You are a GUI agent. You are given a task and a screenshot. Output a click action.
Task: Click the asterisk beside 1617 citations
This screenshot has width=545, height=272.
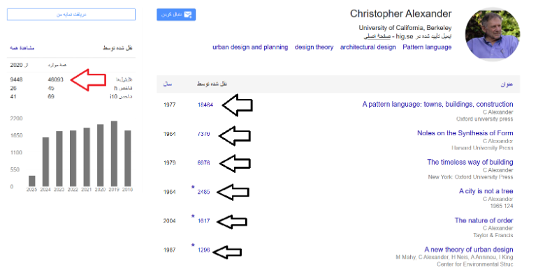(x=193, y=217)
